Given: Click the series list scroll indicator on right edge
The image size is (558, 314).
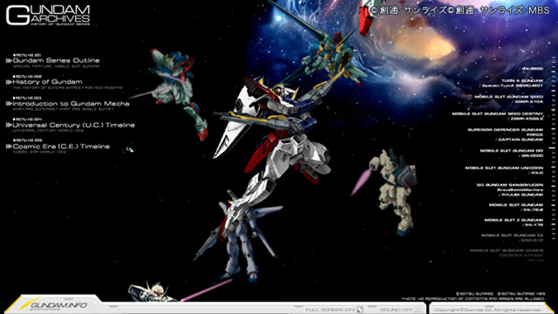Looking at the screenshot, I should coord(554,147).
